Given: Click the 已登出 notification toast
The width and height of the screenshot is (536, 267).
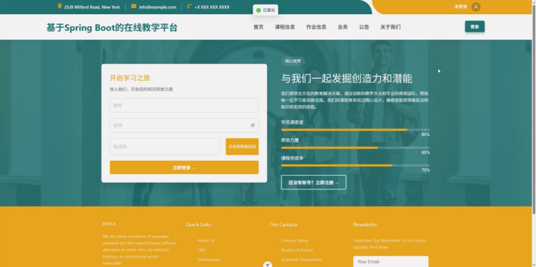Looking at the screenshot, I should click(266, 10).
